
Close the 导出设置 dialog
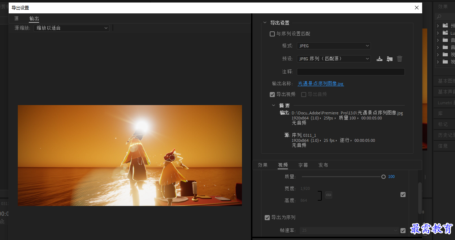[x=417, y=8]
